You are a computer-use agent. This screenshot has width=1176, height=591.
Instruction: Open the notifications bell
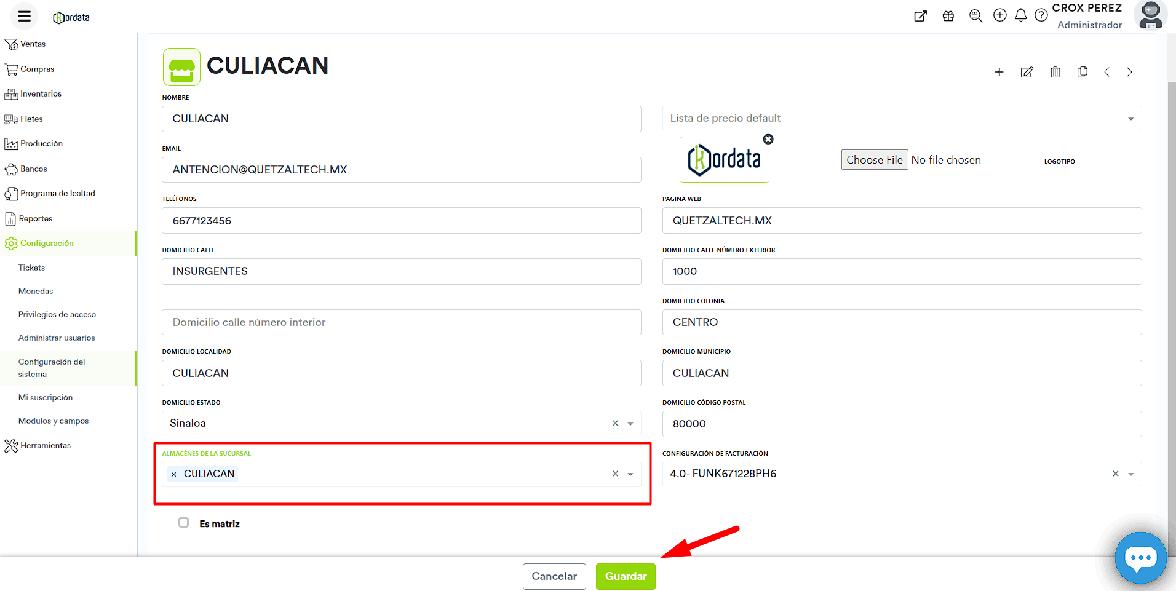(x=1020, y=15)
